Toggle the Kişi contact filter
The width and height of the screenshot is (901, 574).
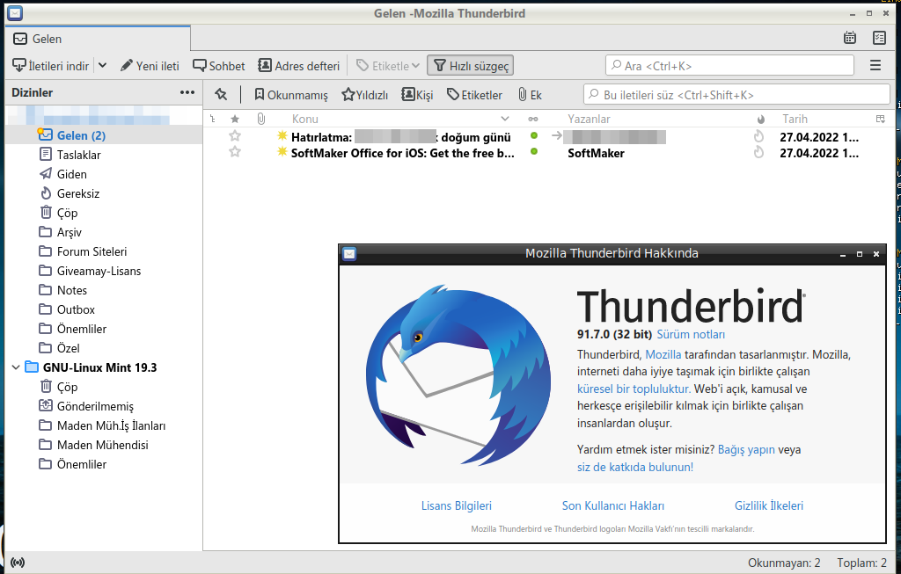point(417,95)
